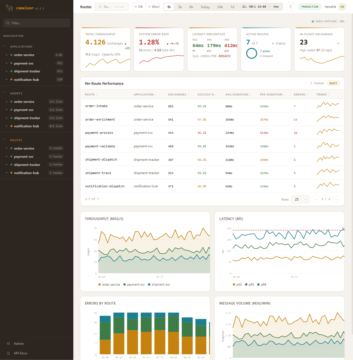Image resolution: width=353 pixels, height=360 pixels.
Task: Collapse the APPLICATIONS sidebar section
Action: pyautogui.click(x=4, y=46)
